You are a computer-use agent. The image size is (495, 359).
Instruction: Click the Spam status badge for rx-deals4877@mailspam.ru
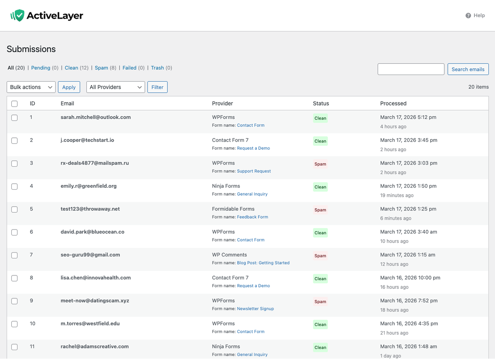[320, 164]
